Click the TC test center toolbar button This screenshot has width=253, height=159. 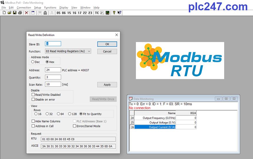[97, 13]
